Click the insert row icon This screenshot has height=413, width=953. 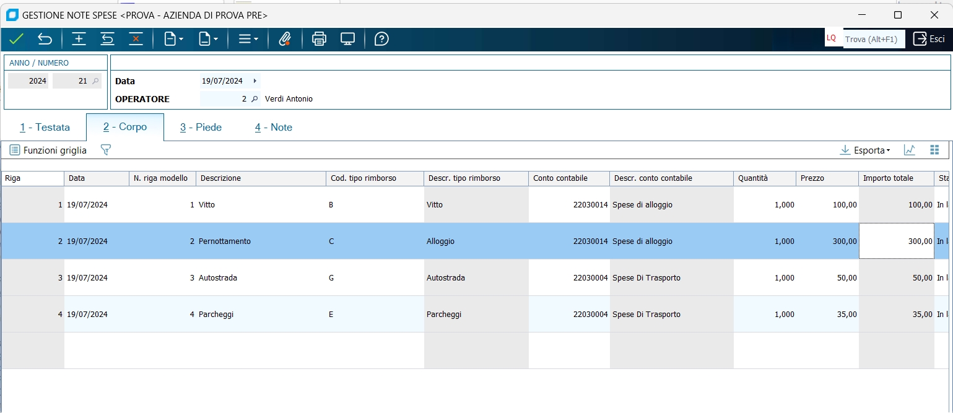coord(79,39)
